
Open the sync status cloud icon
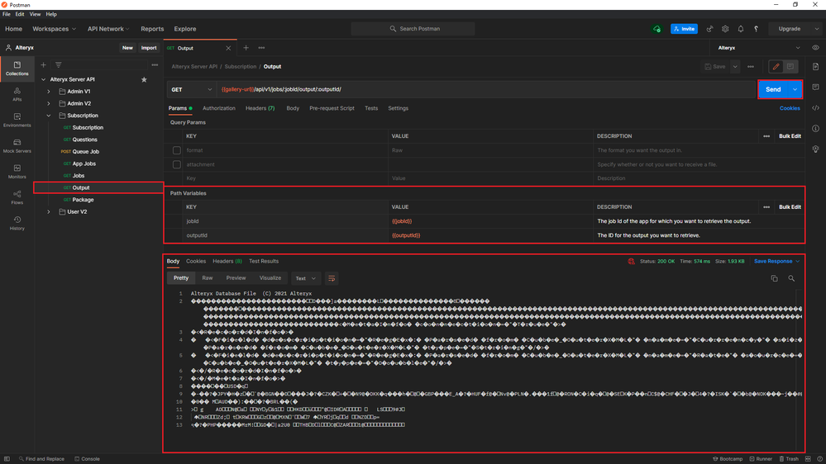pyautogui.click(x=657, y=29)
